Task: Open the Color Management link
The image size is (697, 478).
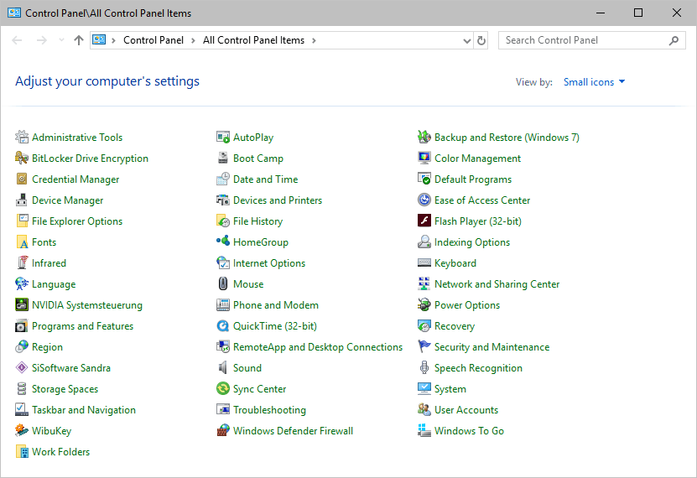Action: pos(477,158)
